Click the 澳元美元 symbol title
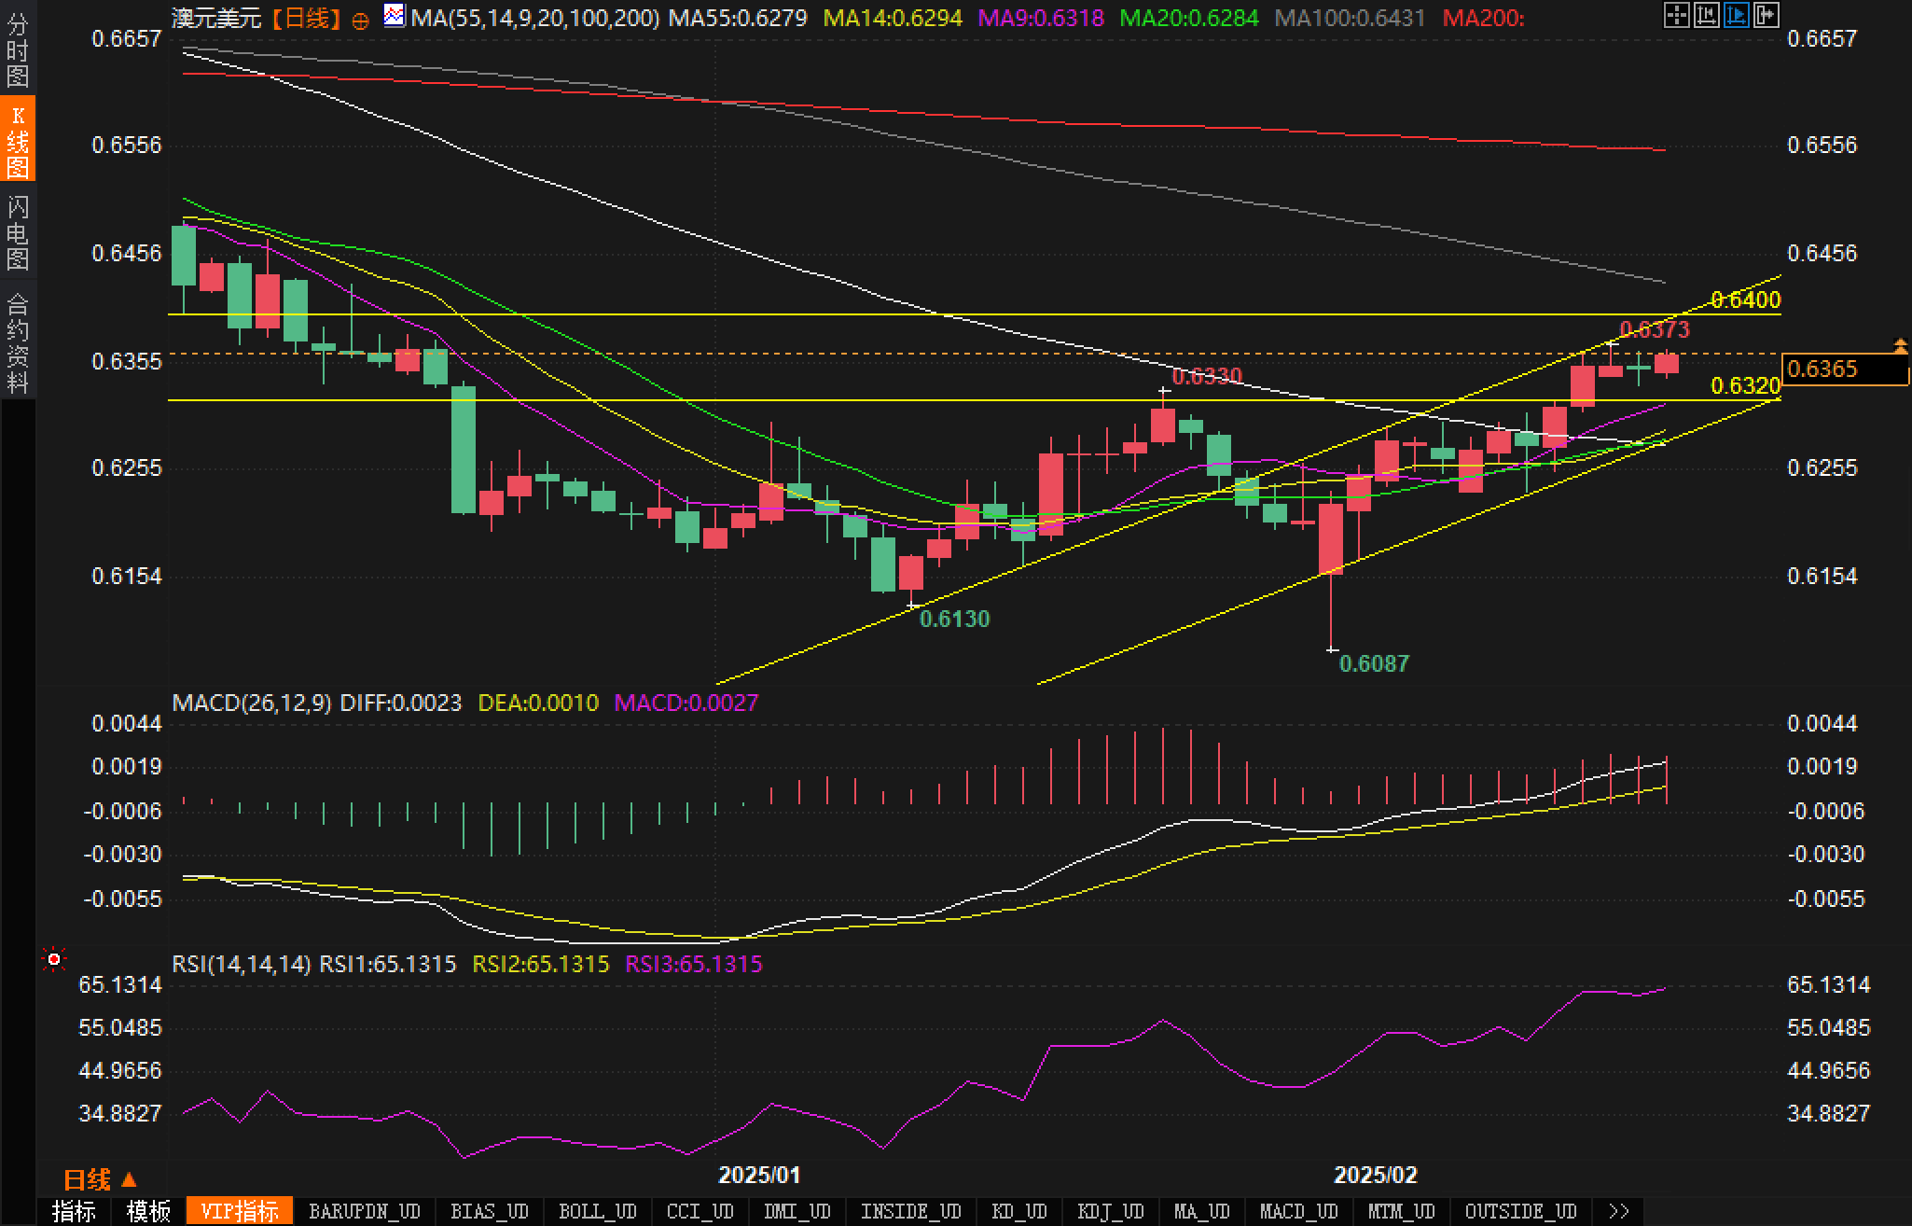 click(x=216, y=18)
